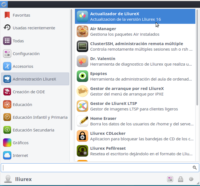Launch Dr. Valentín diagnostic tool icon

coord(82,61)
